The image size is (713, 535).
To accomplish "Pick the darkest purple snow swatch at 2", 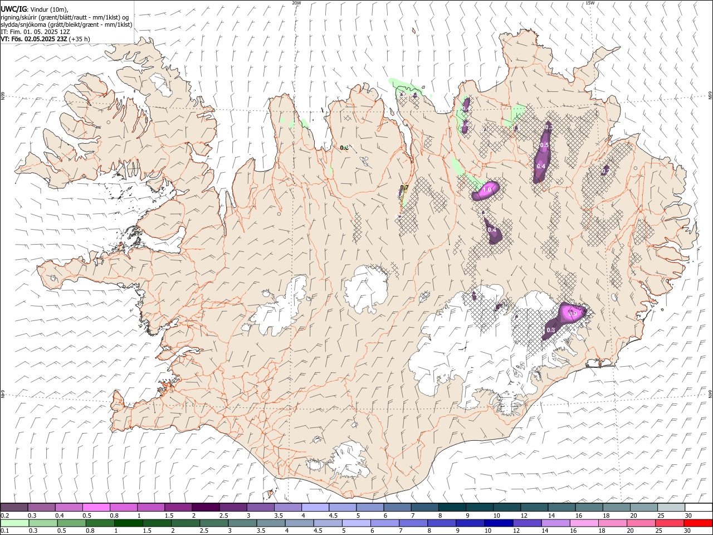I will (x=206, y=507).
